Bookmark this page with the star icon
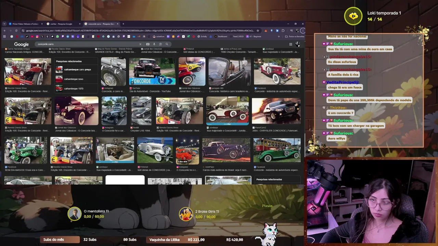The image size is (438, 246). (258, 30)
